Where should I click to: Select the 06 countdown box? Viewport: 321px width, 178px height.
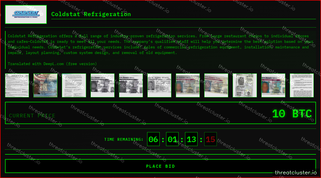(x=153, y=139)
